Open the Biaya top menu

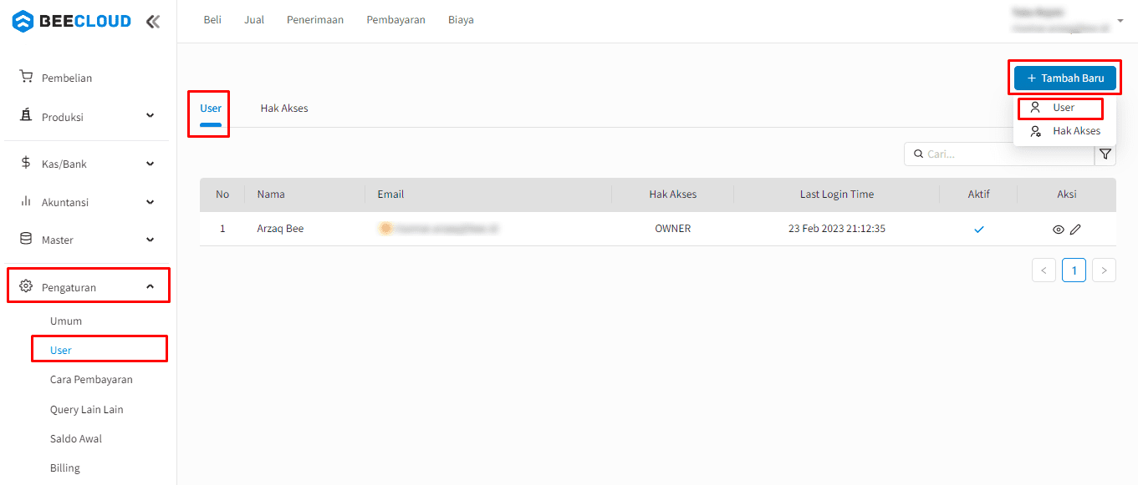pos(461,20)
